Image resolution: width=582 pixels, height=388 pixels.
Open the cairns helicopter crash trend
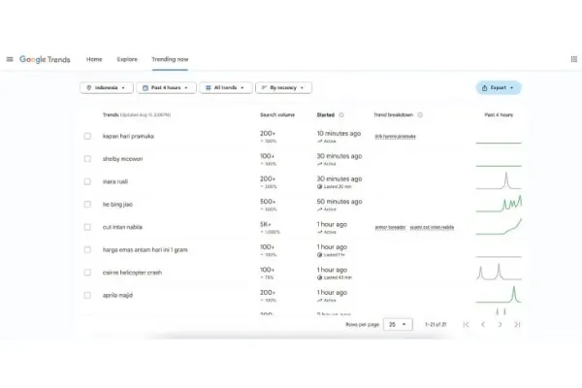[132, 273]
